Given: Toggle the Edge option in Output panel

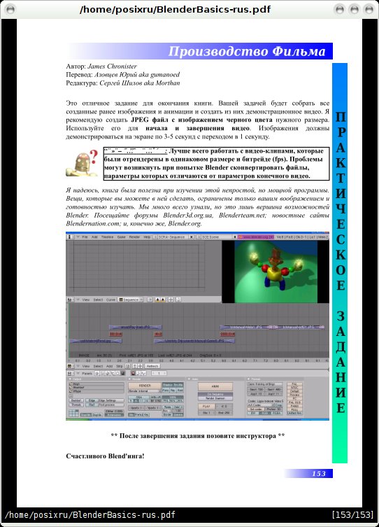Looking at the screenshot, I should click(x=92, y=400).
